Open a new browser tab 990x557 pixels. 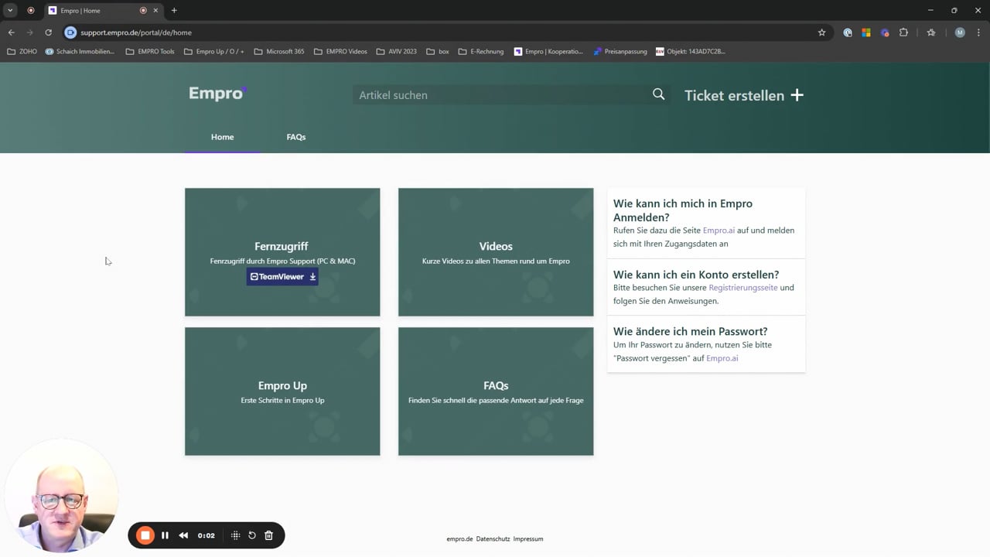point(174,11)
